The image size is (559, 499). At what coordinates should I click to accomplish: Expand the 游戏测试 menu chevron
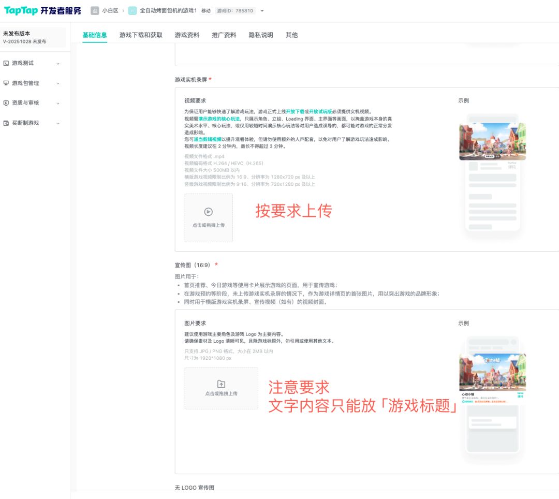click(x=58, y=64)
